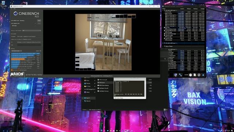Click the first blue arrows icon in HWiNFO toolbar
Screen dimensions: 234x132
point(175,75)
